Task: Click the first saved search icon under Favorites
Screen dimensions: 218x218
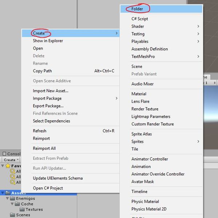Action: coord(13,171)
